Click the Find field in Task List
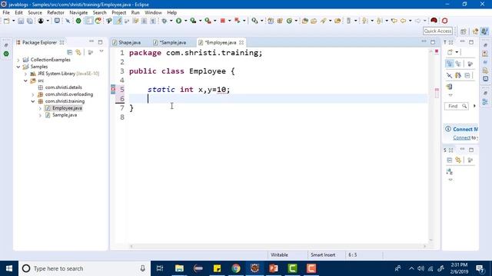The image size is (492, 276). [456, 107]
